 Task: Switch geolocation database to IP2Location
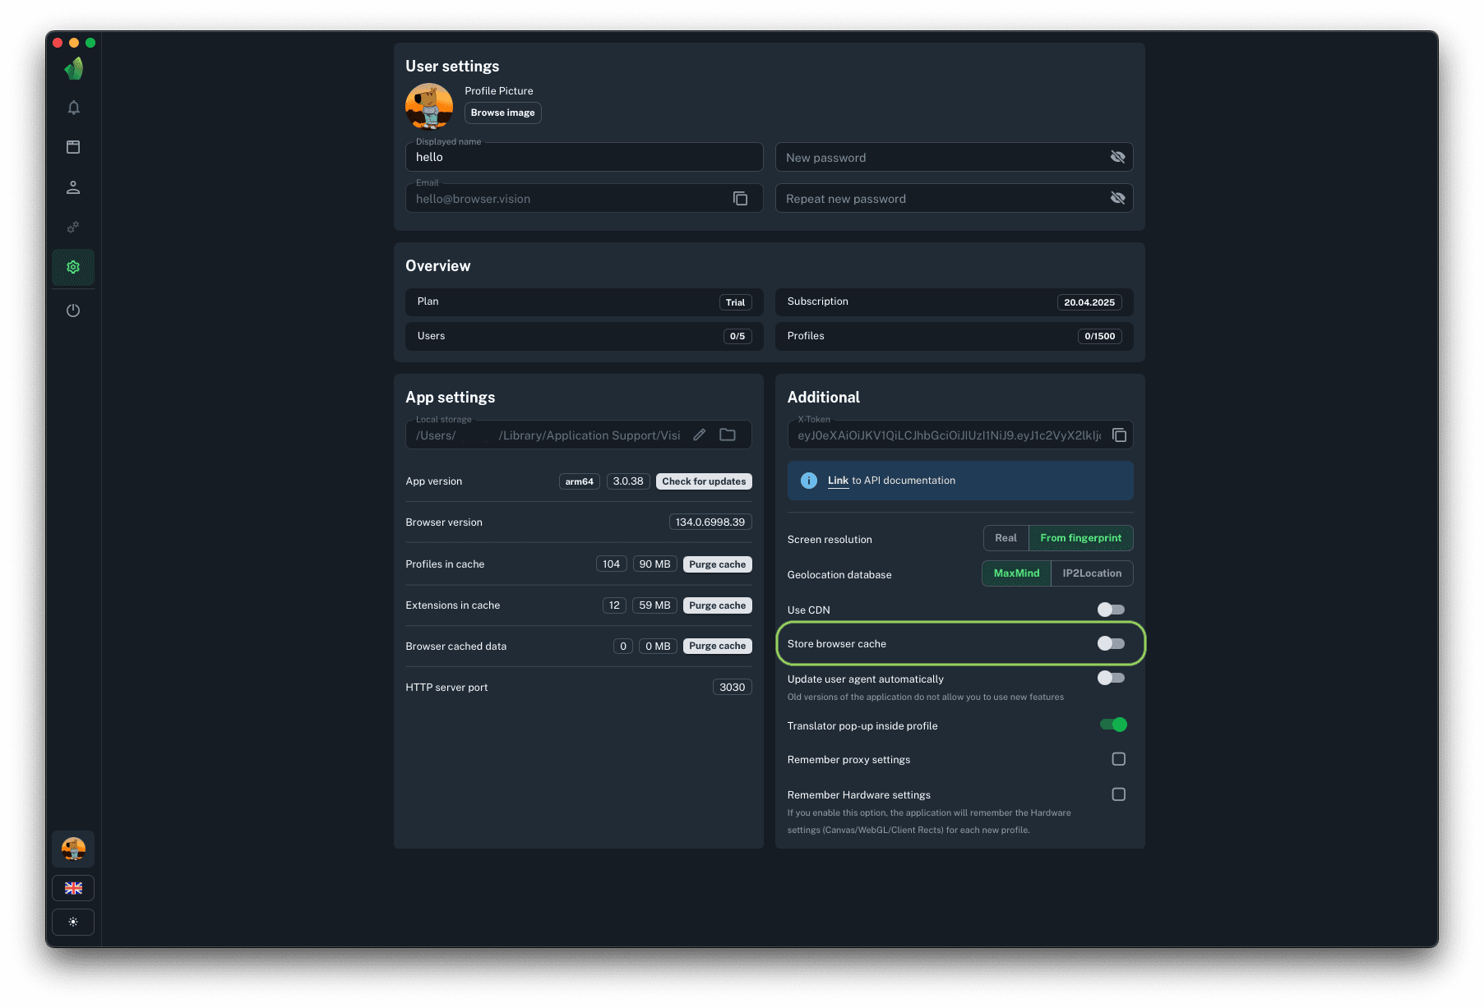[x=1091, y=573]
